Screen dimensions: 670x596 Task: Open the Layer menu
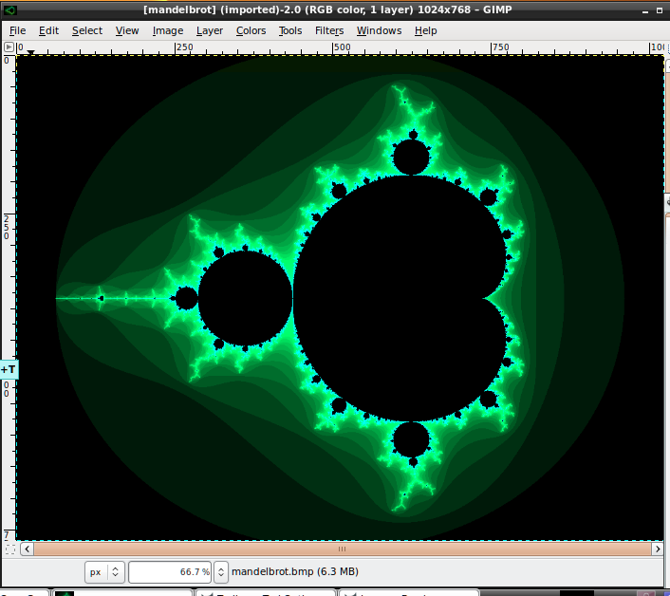210,30
